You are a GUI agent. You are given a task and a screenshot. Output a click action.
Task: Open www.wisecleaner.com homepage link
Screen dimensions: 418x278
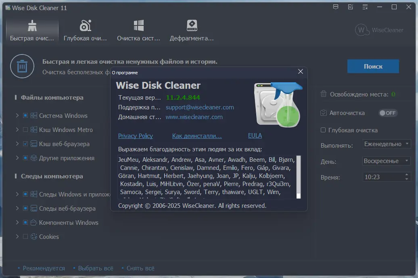(194, 117)
